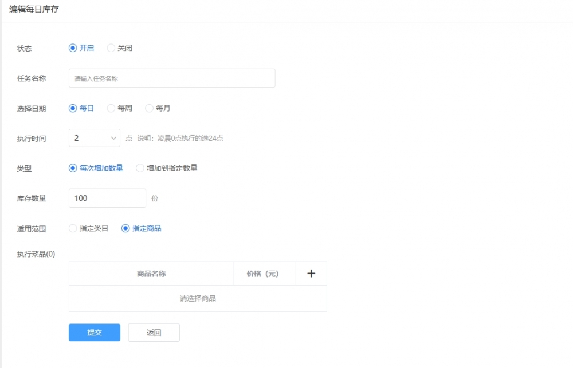Screen dimensions: 573x368
Task: Open the 执行时间 hour dropdown
Action: (95, 138)
